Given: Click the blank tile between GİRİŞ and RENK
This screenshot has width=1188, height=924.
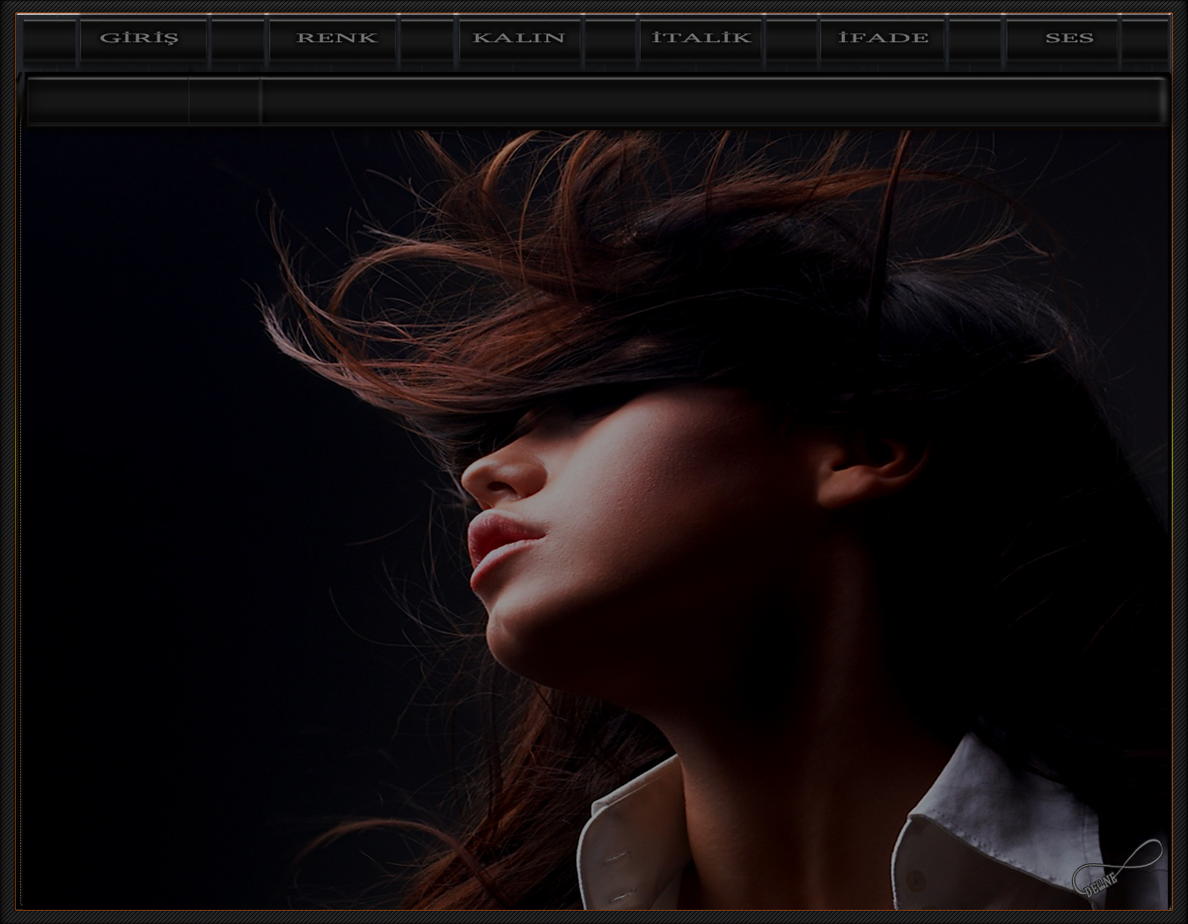Looking at the screenshot, I should (238, 39).
